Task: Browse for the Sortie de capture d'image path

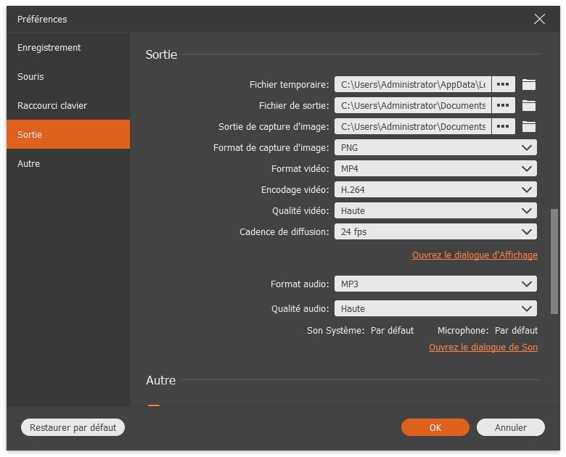Action: (503, 127)
